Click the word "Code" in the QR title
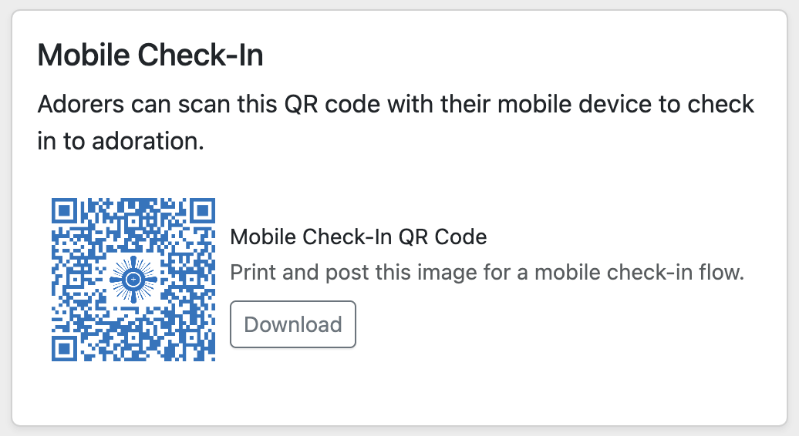This screenshot has width=799, height=436. click(x=460, y=236)
